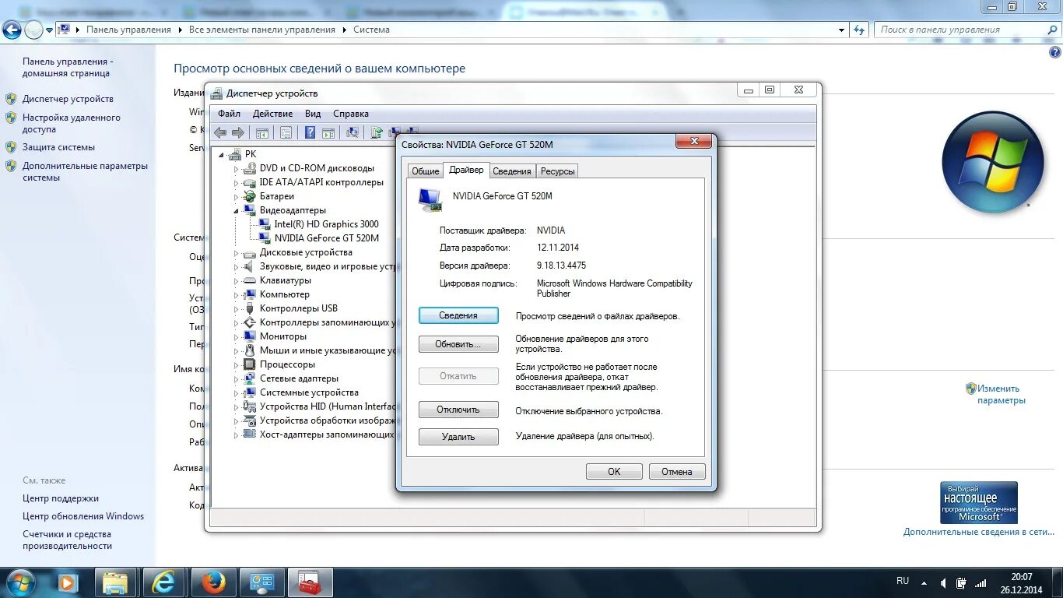Click the red toolbox taskbar icon
The image size is (1063, 598).
click(310, 582)
